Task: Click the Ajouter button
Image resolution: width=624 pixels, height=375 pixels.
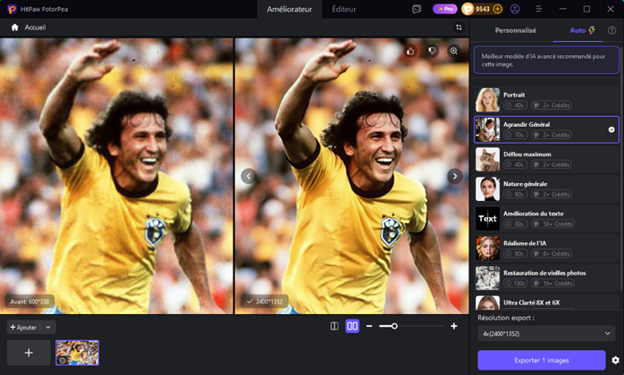Action: pos(23,328)
